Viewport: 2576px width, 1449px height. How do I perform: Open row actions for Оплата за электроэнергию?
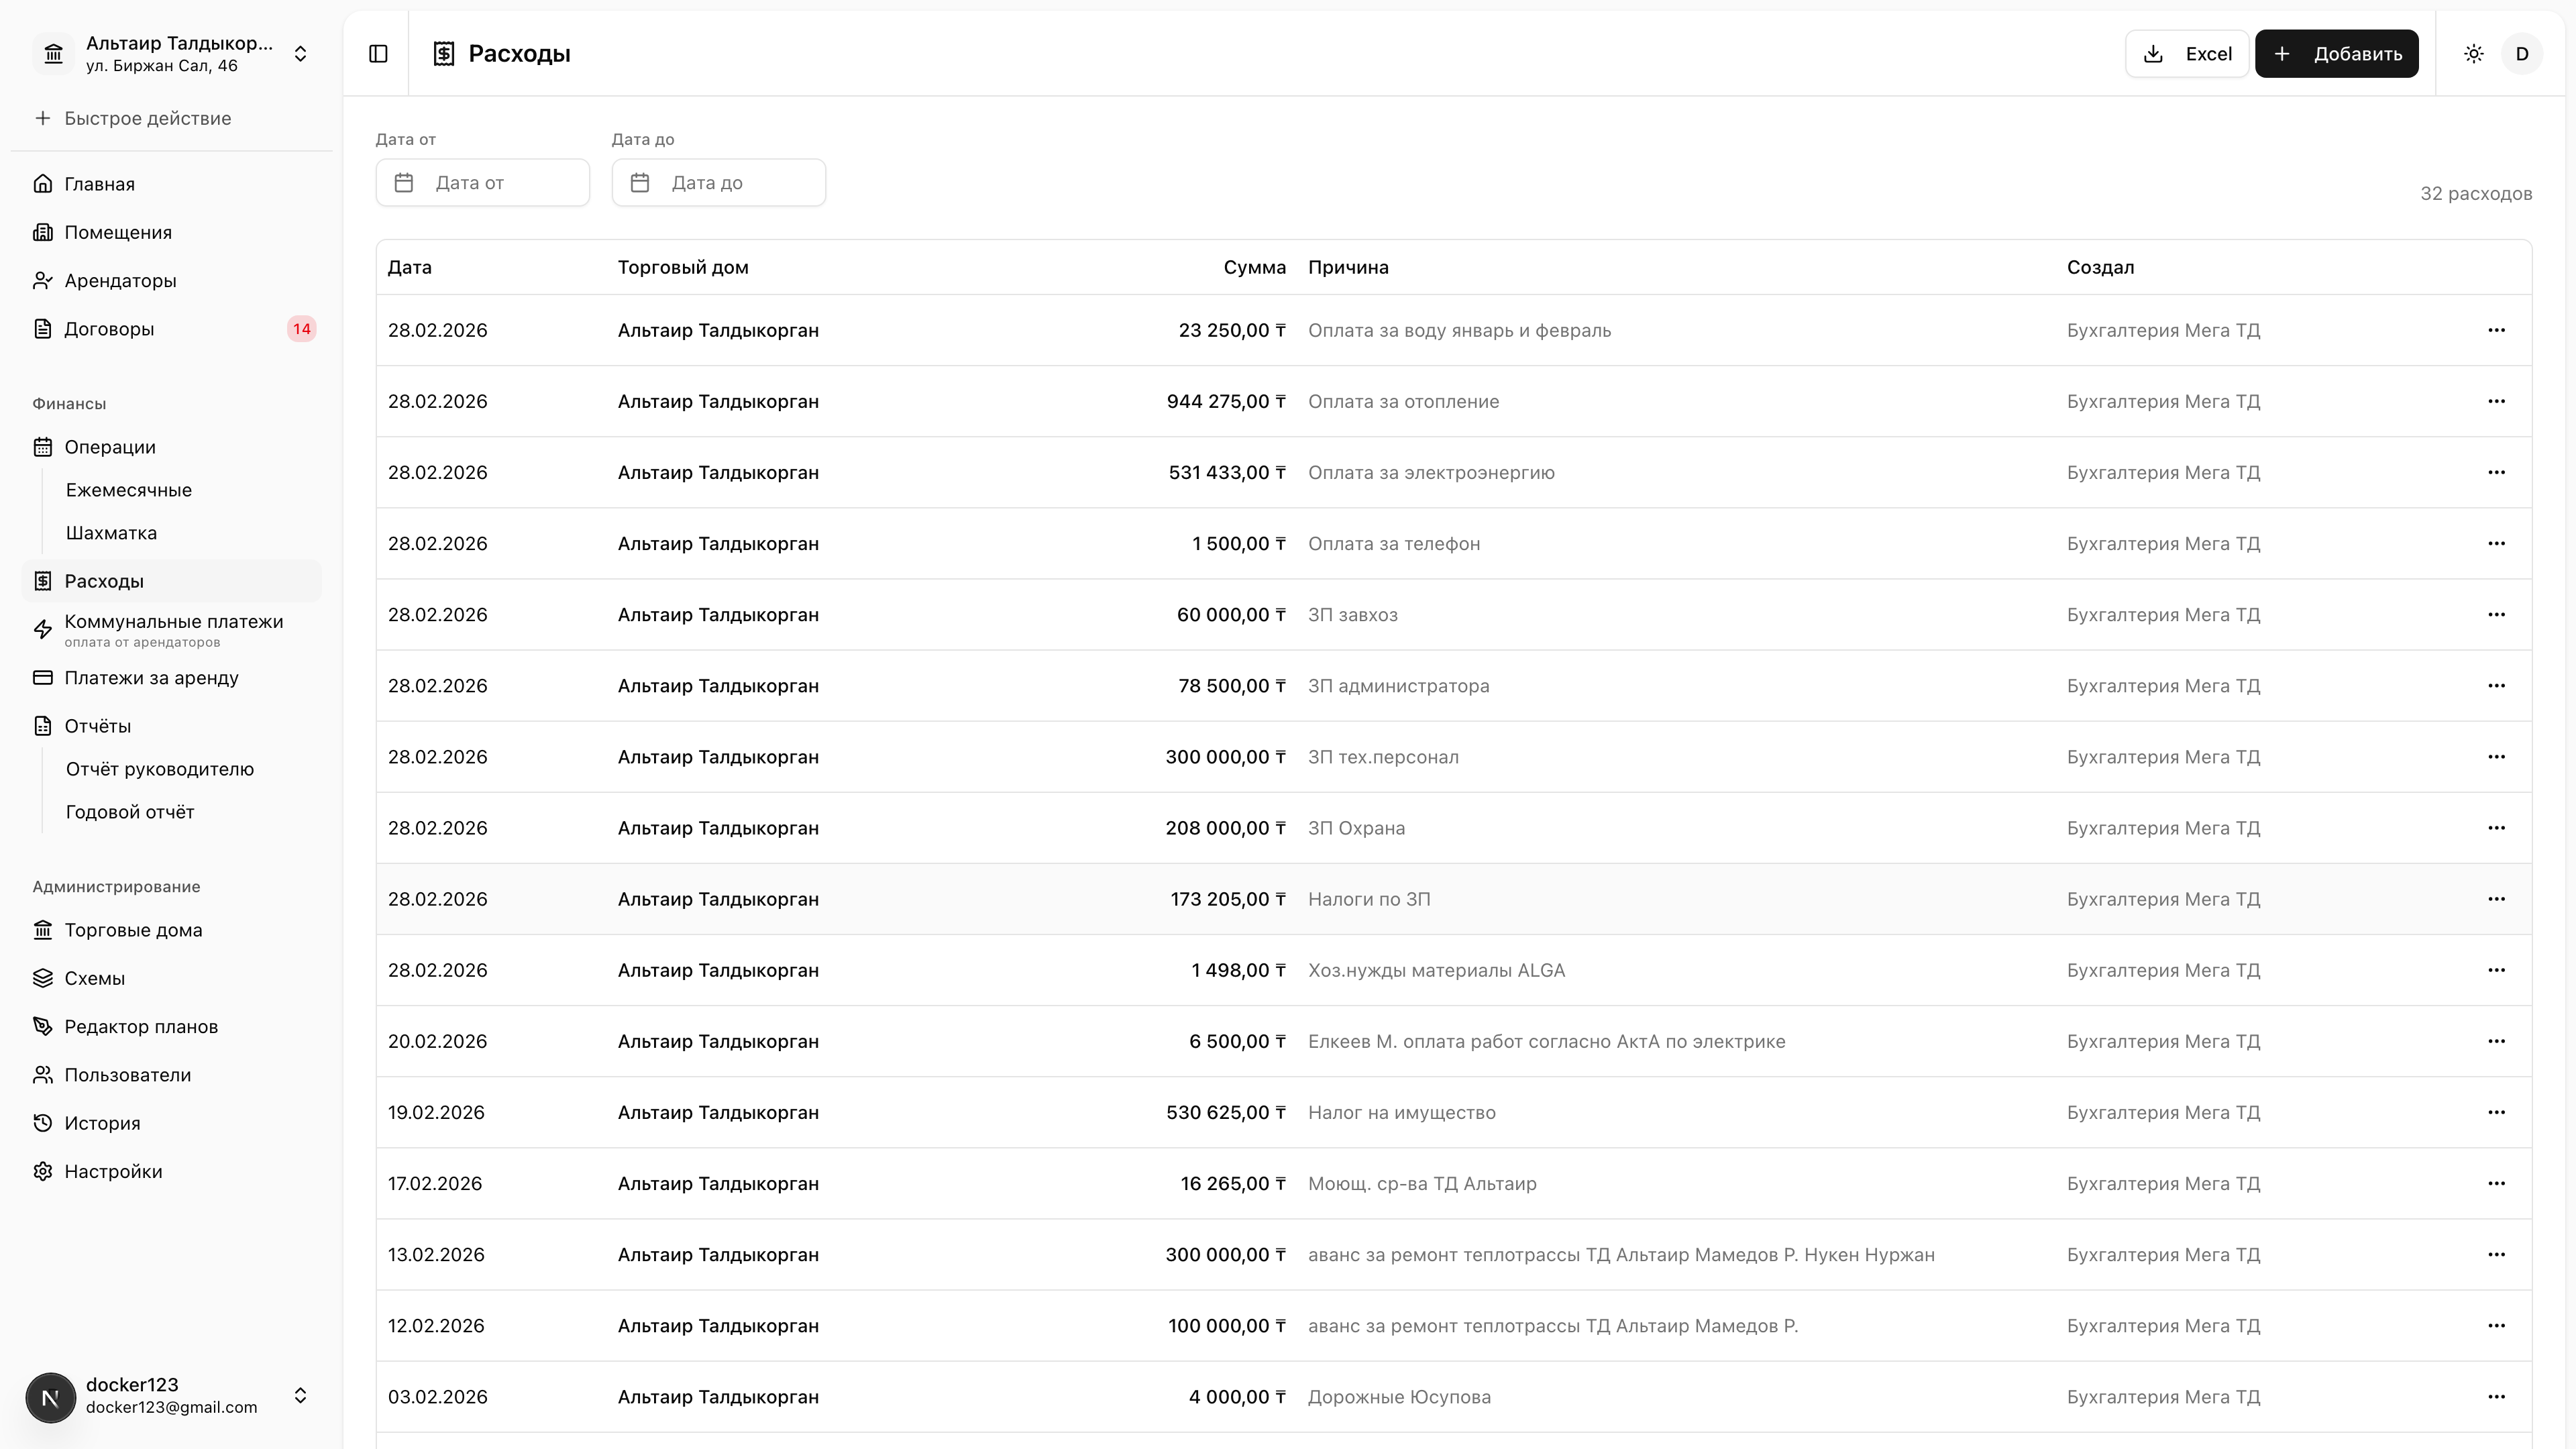(2496, 472)
